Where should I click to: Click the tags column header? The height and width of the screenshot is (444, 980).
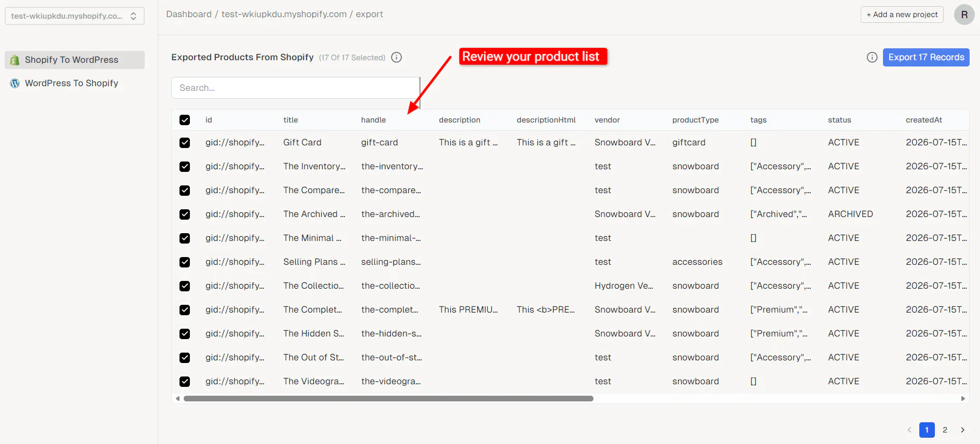758,120
